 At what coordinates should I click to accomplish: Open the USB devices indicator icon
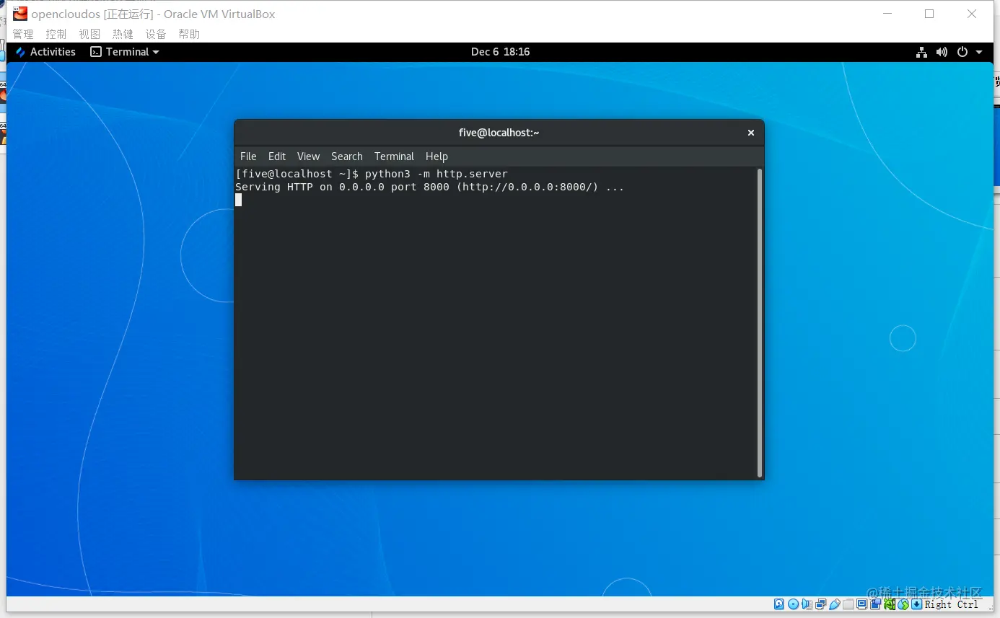coord(835,604)
